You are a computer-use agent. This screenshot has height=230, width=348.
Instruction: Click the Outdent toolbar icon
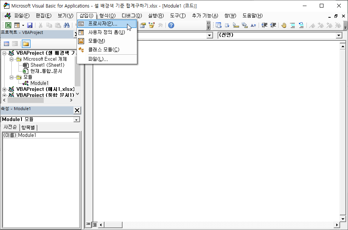coord(273,25)
